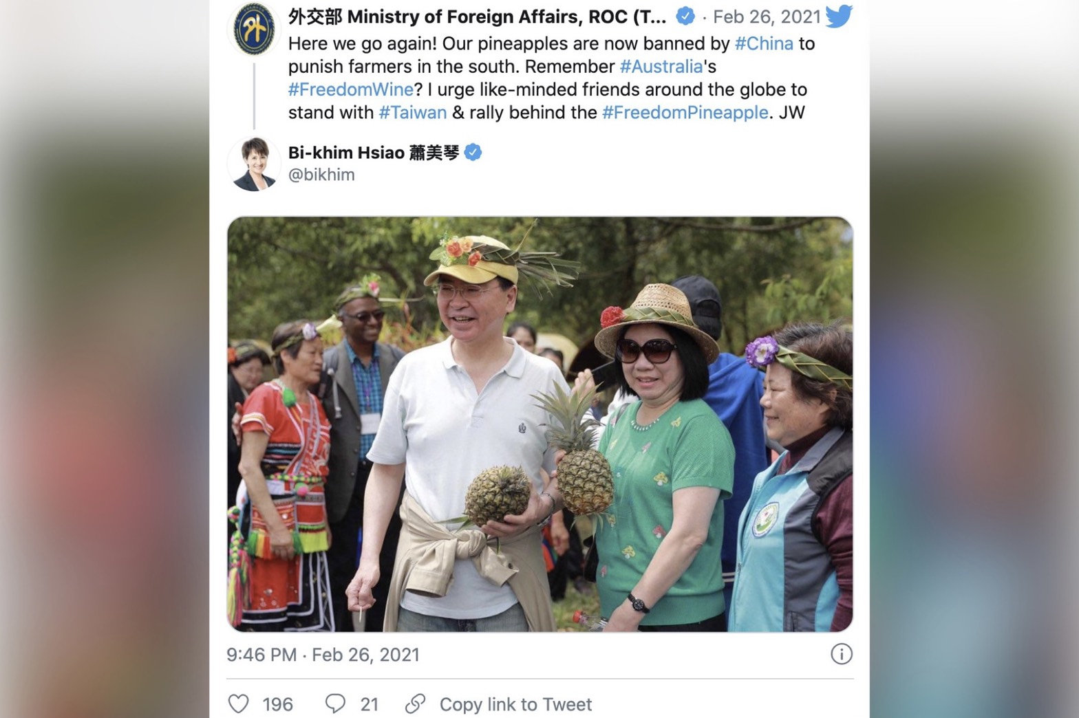Click the chain link icon
This screenshot has width=1079, height=718.
pyautogui.click(x=415, y=704)
